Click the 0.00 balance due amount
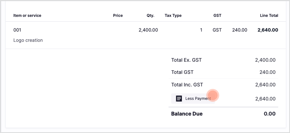Viewport: 290px width, 133px height. click(x=270, y=114)
